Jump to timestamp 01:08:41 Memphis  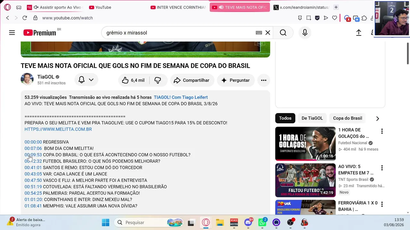tap(33, 206)
